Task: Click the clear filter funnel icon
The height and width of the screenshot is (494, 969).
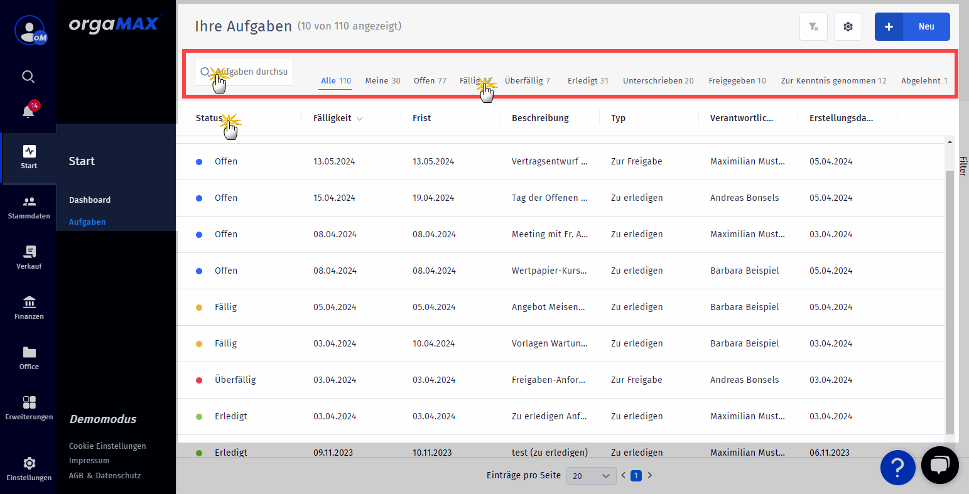Action: pos(813,27)
